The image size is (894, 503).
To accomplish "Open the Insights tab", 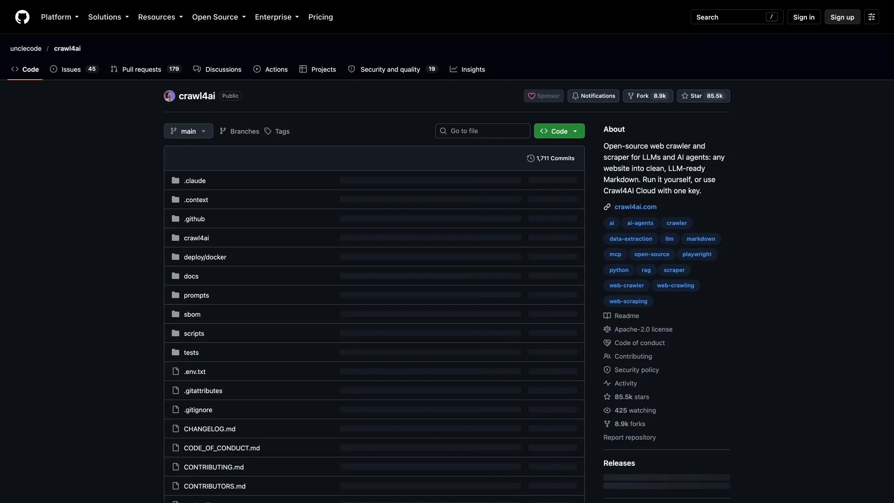I will point(467,69).
